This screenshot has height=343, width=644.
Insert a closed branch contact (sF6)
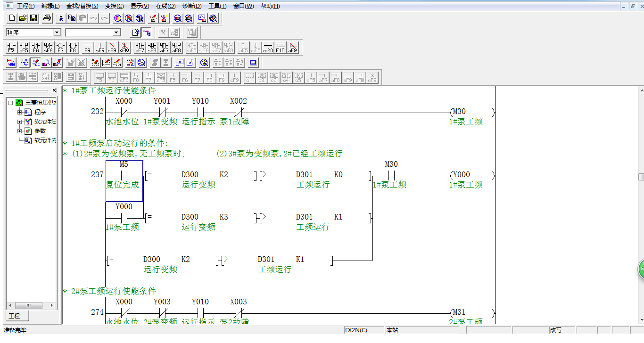pyautogui.click(x=48, y=47)
